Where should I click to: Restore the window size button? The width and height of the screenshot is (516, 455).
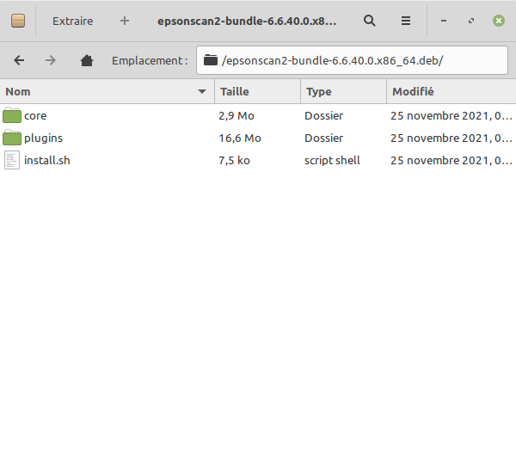click(471, 21)
